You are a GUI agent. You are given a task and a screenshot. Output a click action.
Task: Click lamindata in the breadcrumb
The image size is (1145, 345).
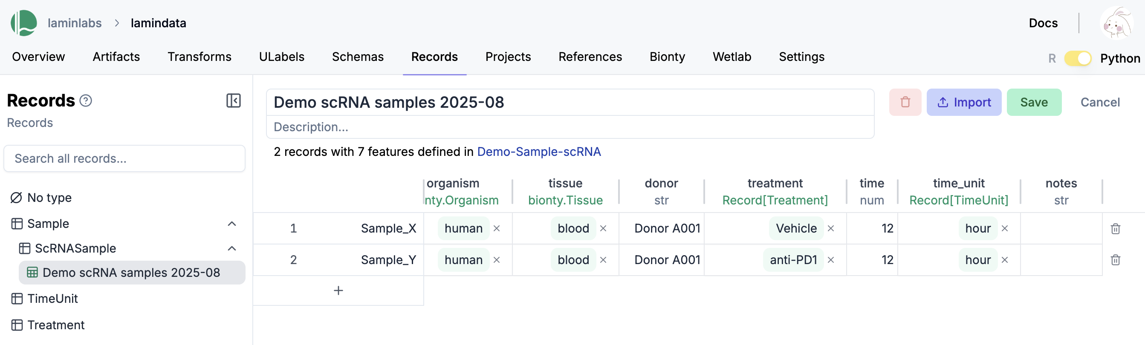tap(158, 23)
